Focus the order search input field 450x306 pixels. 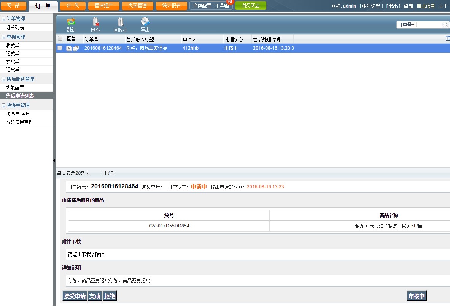coord(429,25)
